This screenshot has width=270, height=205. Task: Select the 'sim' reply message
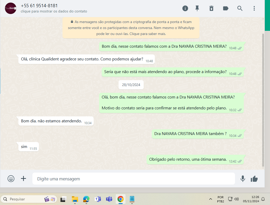(x=29, y=147)
